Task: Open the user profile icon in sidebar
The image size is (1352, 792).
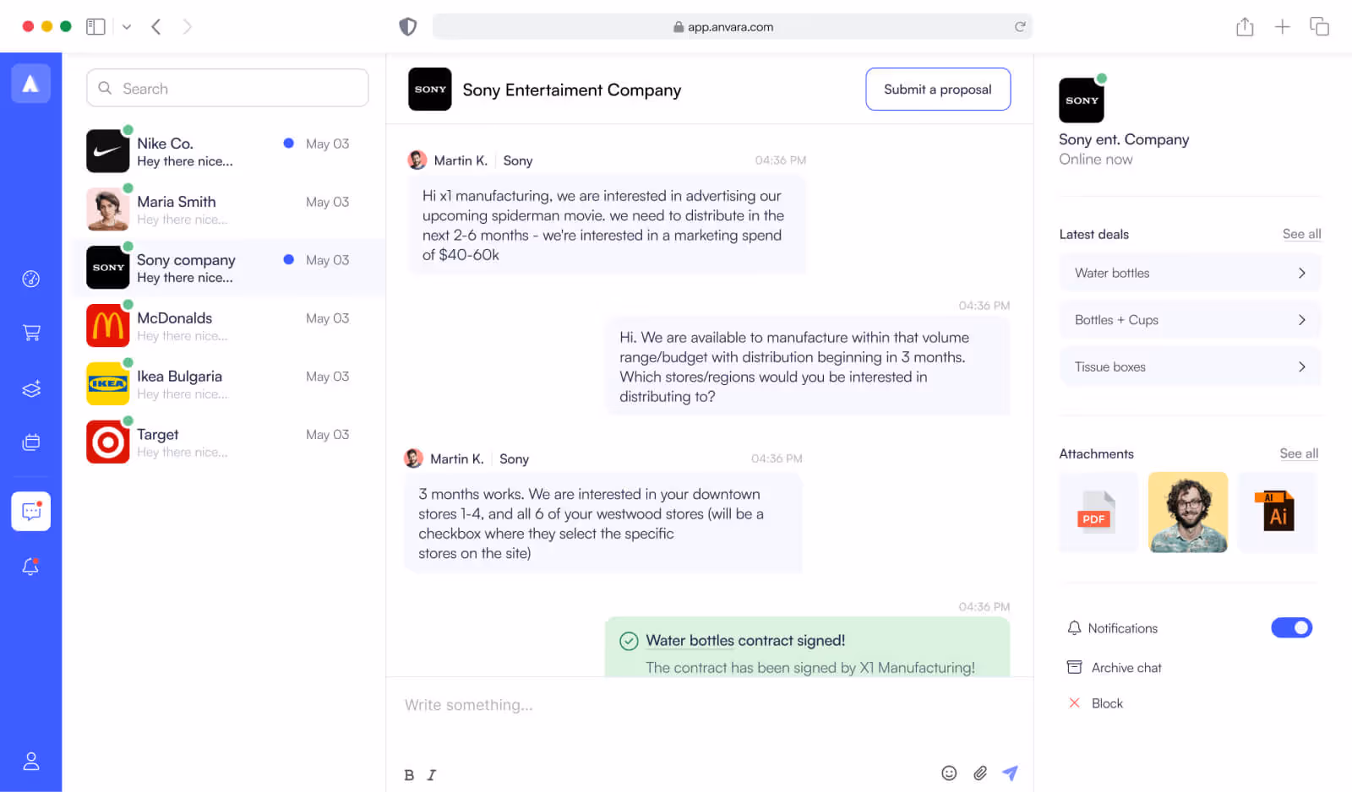Action: click(31, 761)
